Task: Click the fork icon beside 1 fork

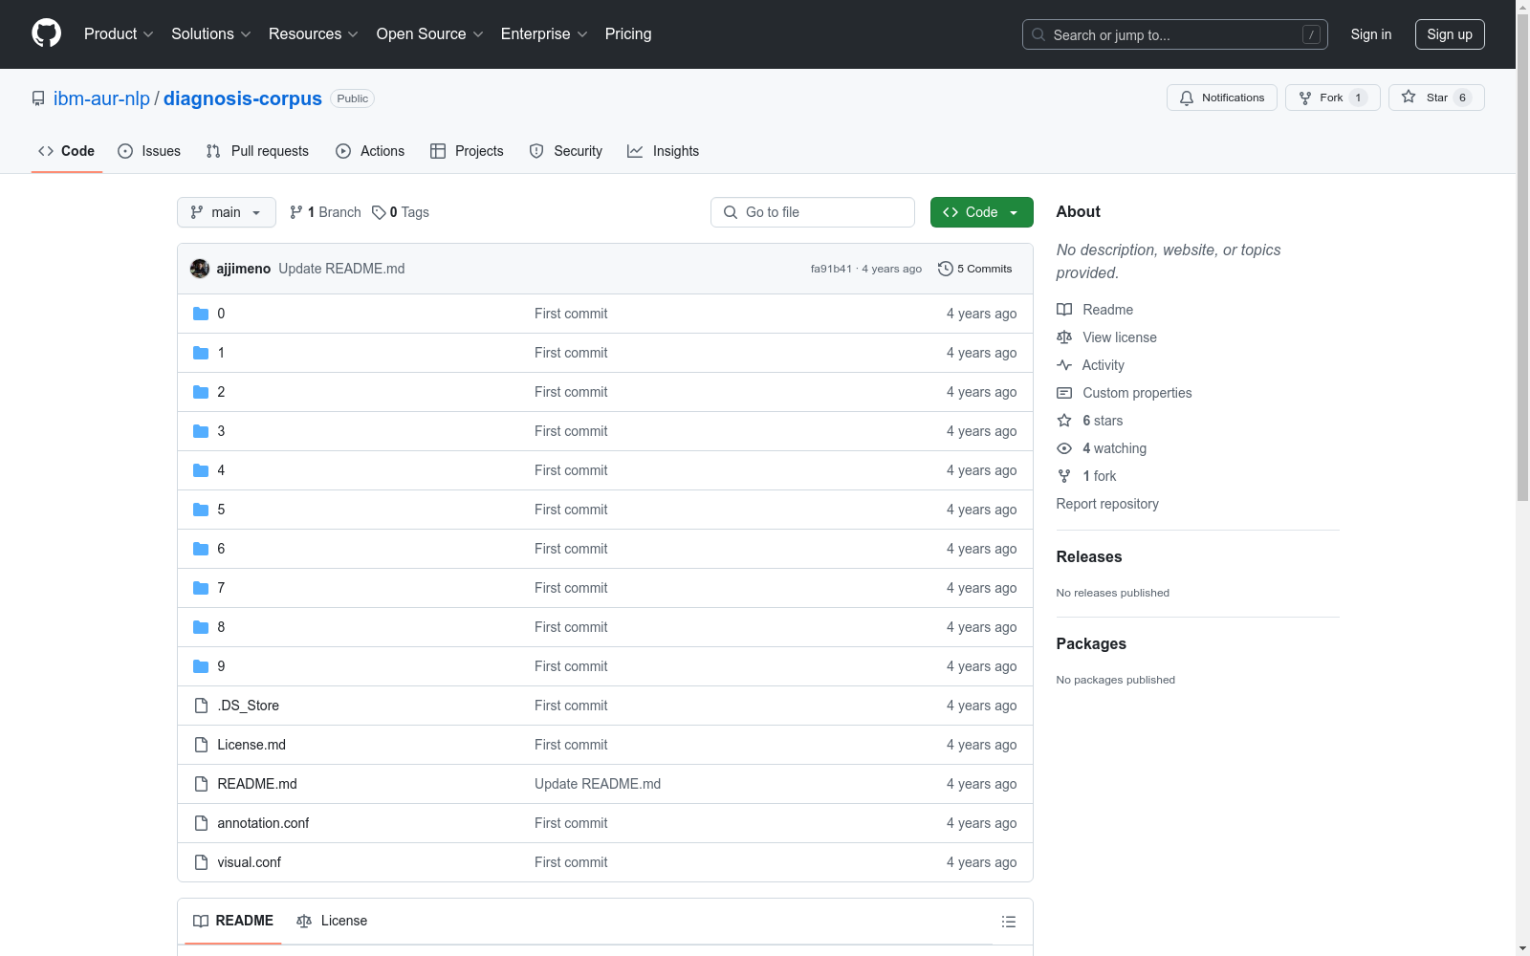Action: [x=1064, y=476]
